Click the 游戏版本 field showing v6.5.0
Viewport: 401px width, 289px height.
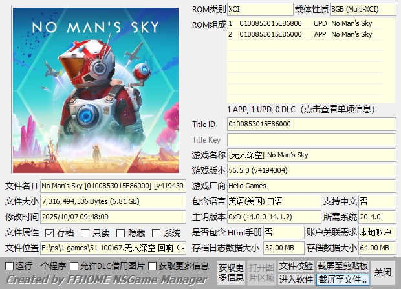tap(312, 170)
